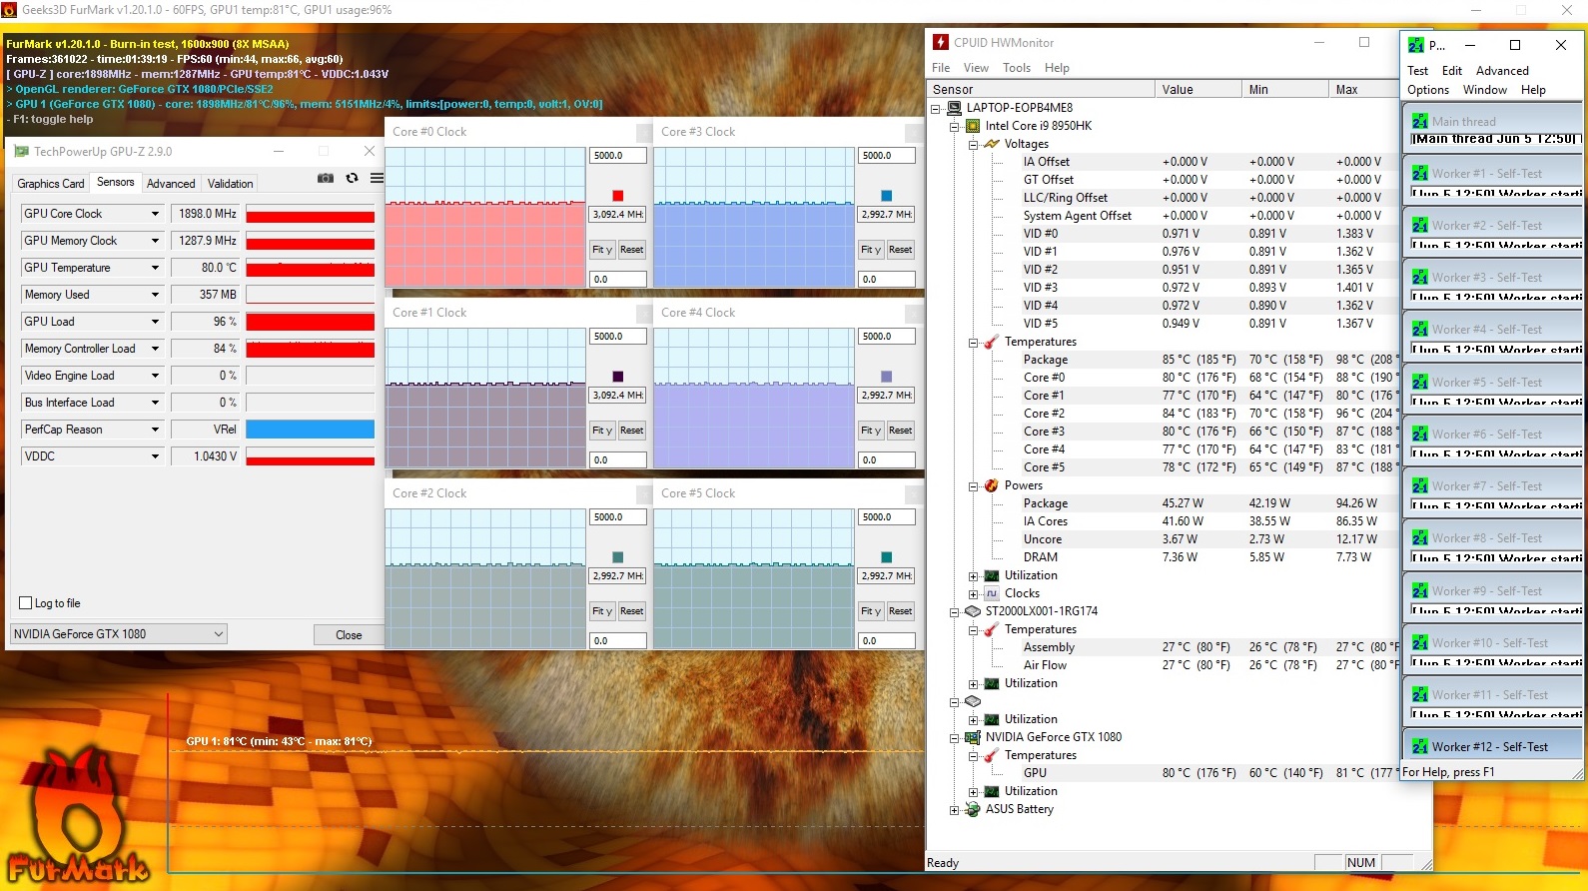
Task: Switch to the Advanced tab in GPU-Z
Action: point(171,184)
